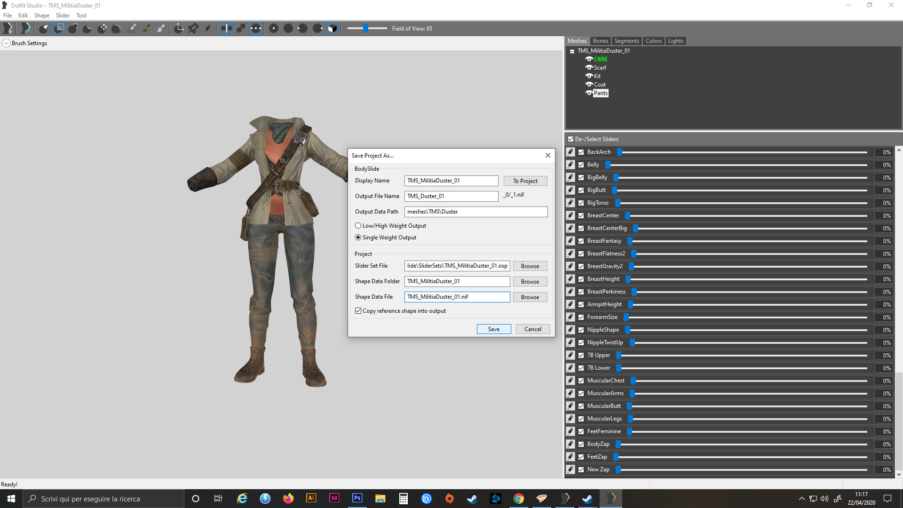
Task: Select the Color paint brush icon
Action: [146, 28]
